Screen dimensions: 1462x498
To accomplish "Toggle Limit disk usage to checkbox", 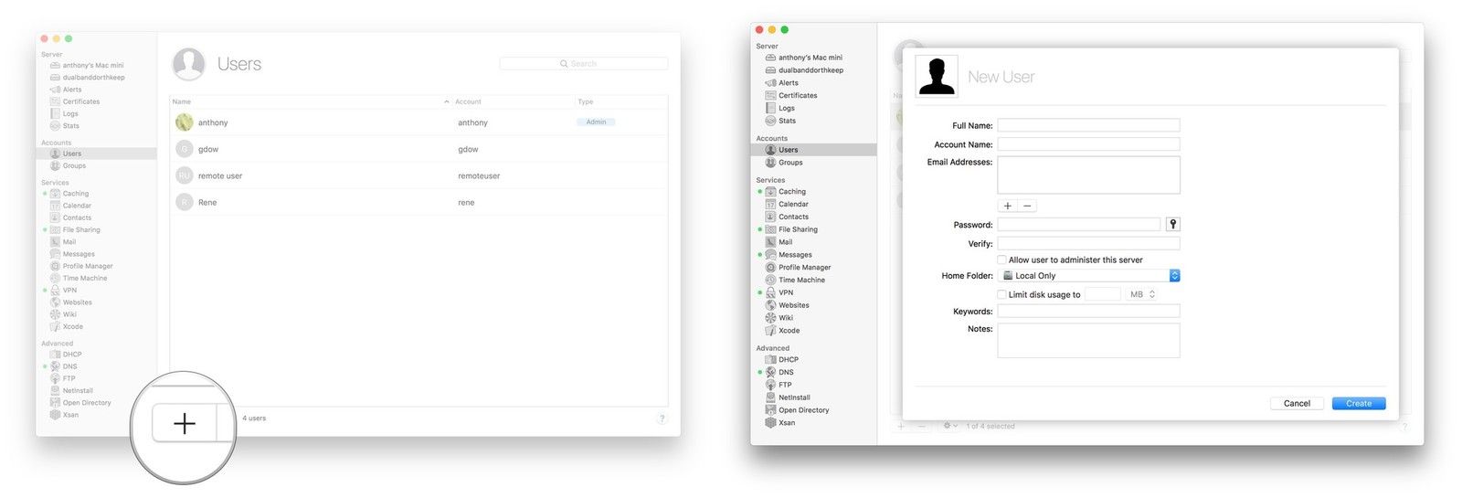I will pyautogui.click(x=1001, y=294).
